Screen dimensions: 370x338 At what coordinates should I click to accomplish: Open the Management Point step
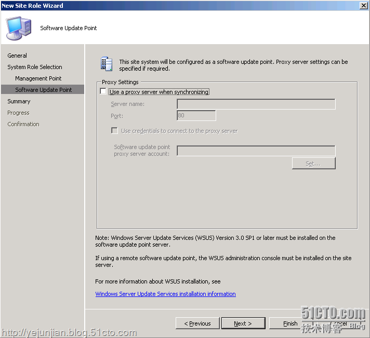[x=38, y=78]
